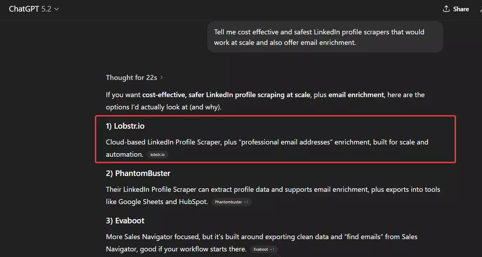This screenshot has height=257, width=482.
Task: Expand the "Thought for 22s" reasoning section
Action: click(131, 77)
